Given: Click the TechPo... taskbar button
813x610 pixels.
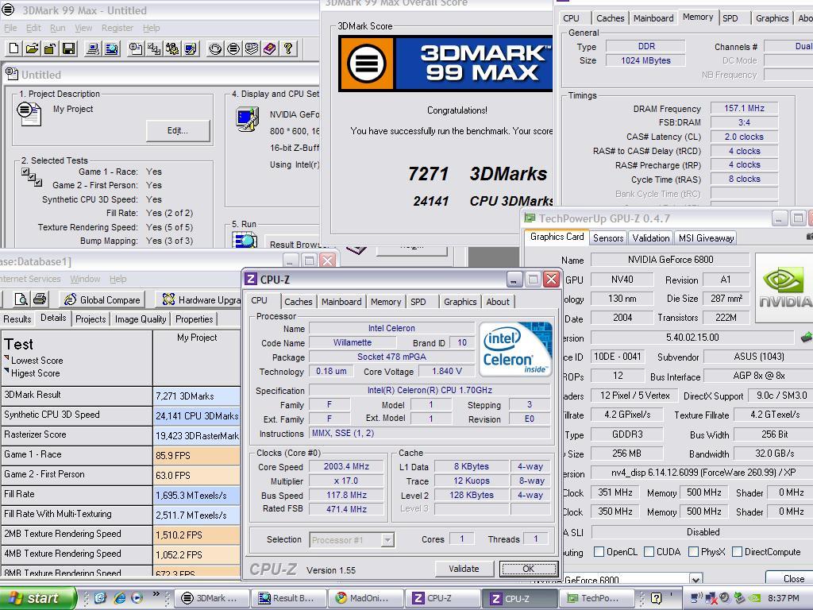Looking at the screenshot, I should click(596, 598).
